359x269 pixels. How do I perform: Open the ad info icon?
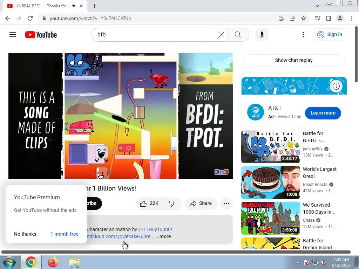tap(336, 86)
